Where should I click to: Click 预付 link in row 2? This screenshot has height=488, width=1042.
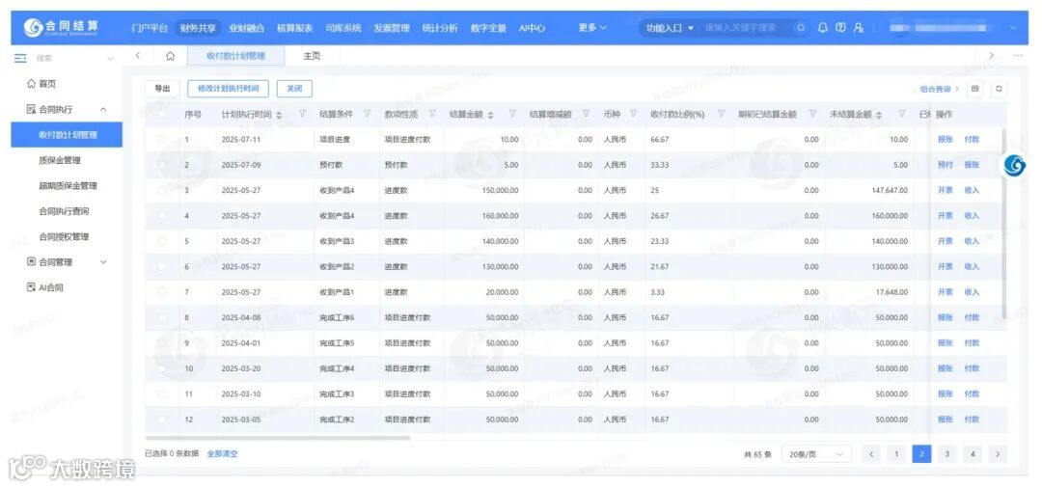(945, 165)
